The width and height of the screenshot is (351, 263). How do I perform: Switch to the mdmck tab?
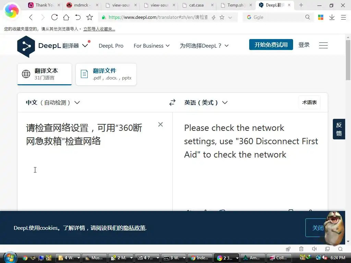(x=82, y=5)
